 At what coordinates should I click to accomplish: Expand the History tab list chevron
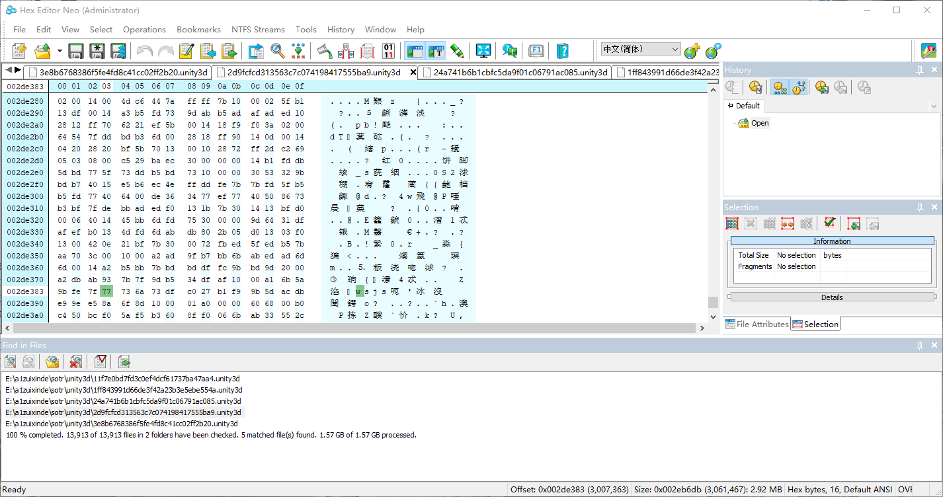pyautogui.click(x=934, y=106)
